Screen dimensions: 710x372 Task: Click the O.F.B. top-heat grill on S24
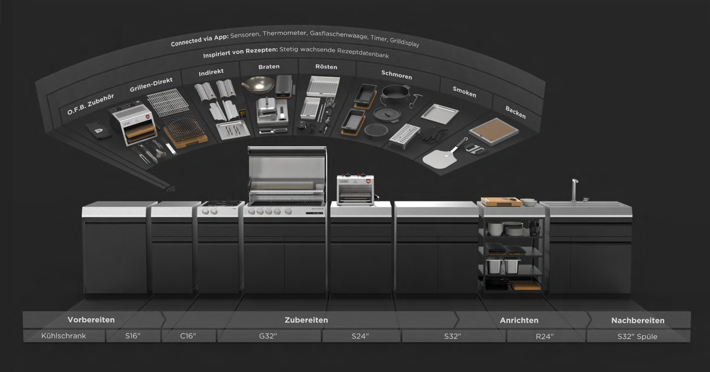point(355,190)
